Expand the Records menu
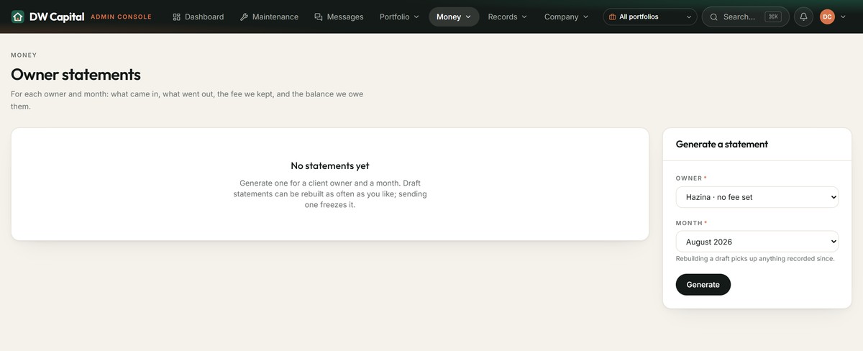 (507, 17)
